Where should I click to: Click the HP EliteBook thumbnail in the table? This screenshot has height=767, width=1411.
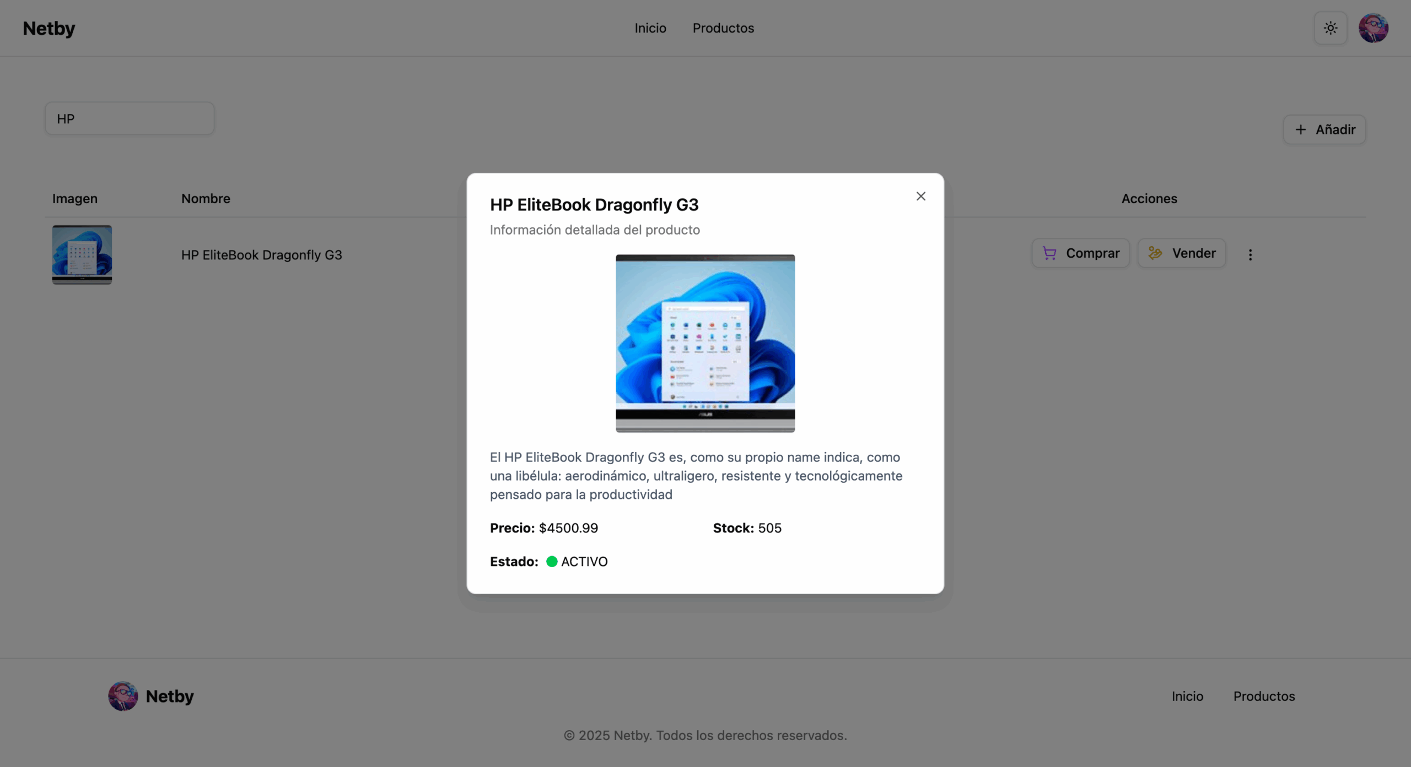pyautogui.click(x=82, y=254)
